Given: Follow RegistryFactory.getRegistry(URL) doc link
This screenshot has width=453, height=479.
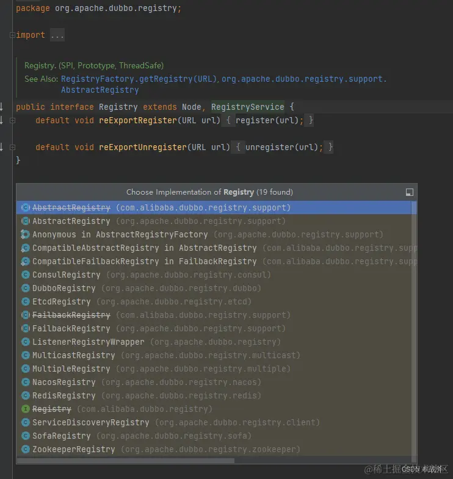Looking at the screenshot, I should (139, 79).
